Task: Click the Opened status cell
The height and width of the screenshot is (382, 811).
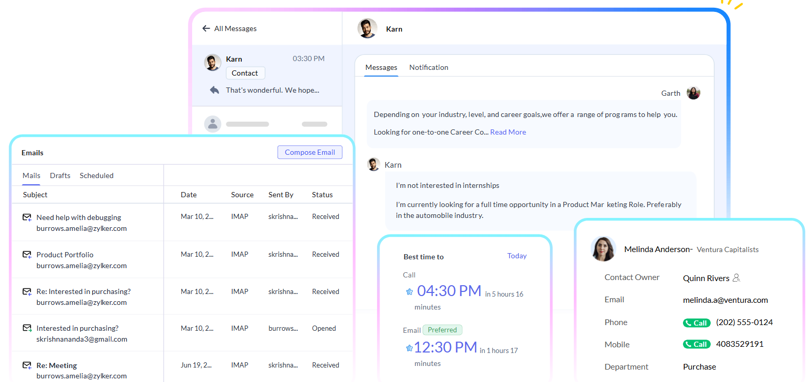Action: click(x=324, y=328)
